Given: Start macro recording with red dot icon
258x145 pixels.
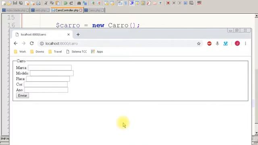Looking at the screenshot, I should pos(168,3).
